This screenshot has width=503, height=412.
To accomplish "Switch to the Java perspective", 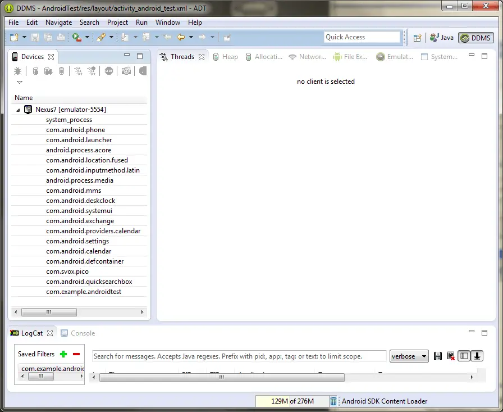I will [442, 38].
